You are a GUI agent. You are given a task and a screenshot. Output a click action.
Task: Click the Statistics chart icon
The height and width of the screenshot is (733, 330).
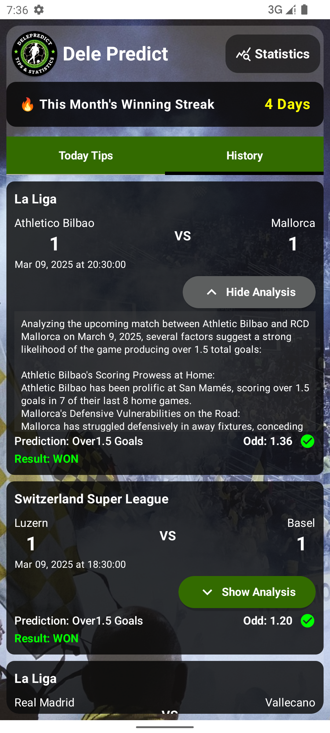click(243, 54)
